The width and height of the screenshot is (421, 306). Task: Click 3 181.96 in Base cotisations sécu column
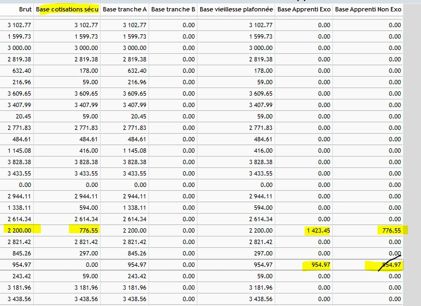click(x=86, y=288)
